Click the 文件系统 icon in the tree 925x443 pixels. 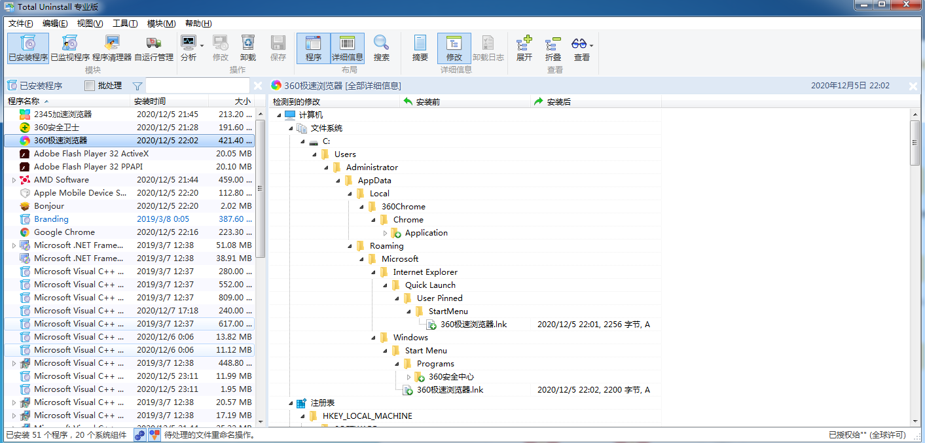[302, 128]
